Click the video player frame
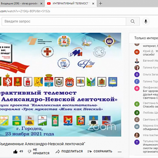Viewport: 158px width, 158px height. [x=60, y=85]
